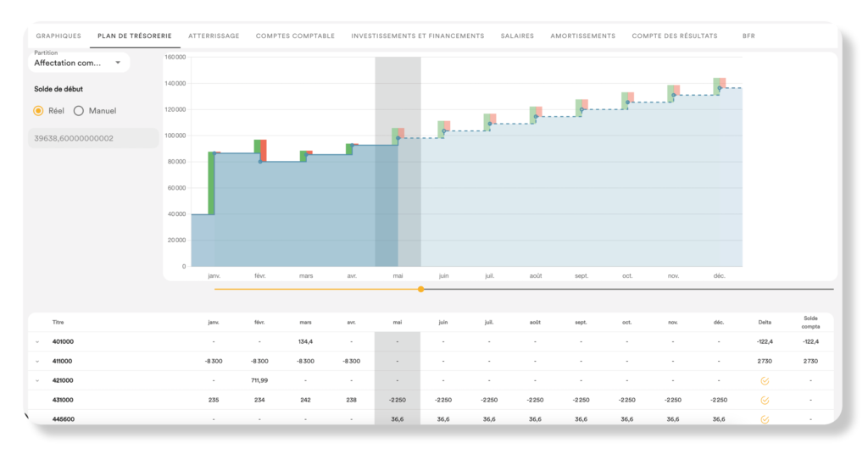Click the check icon in the 421000 Delta column

click(765, 381)
